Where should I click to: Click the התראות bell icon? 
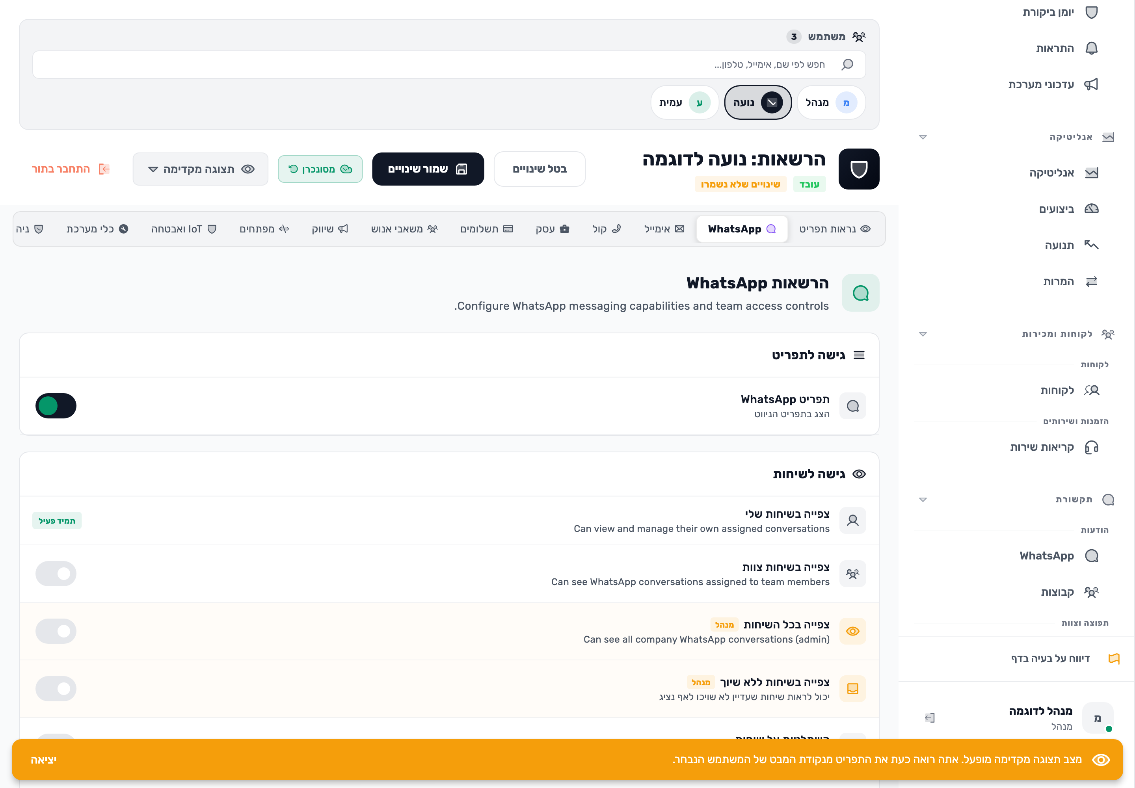(1091, 48)
